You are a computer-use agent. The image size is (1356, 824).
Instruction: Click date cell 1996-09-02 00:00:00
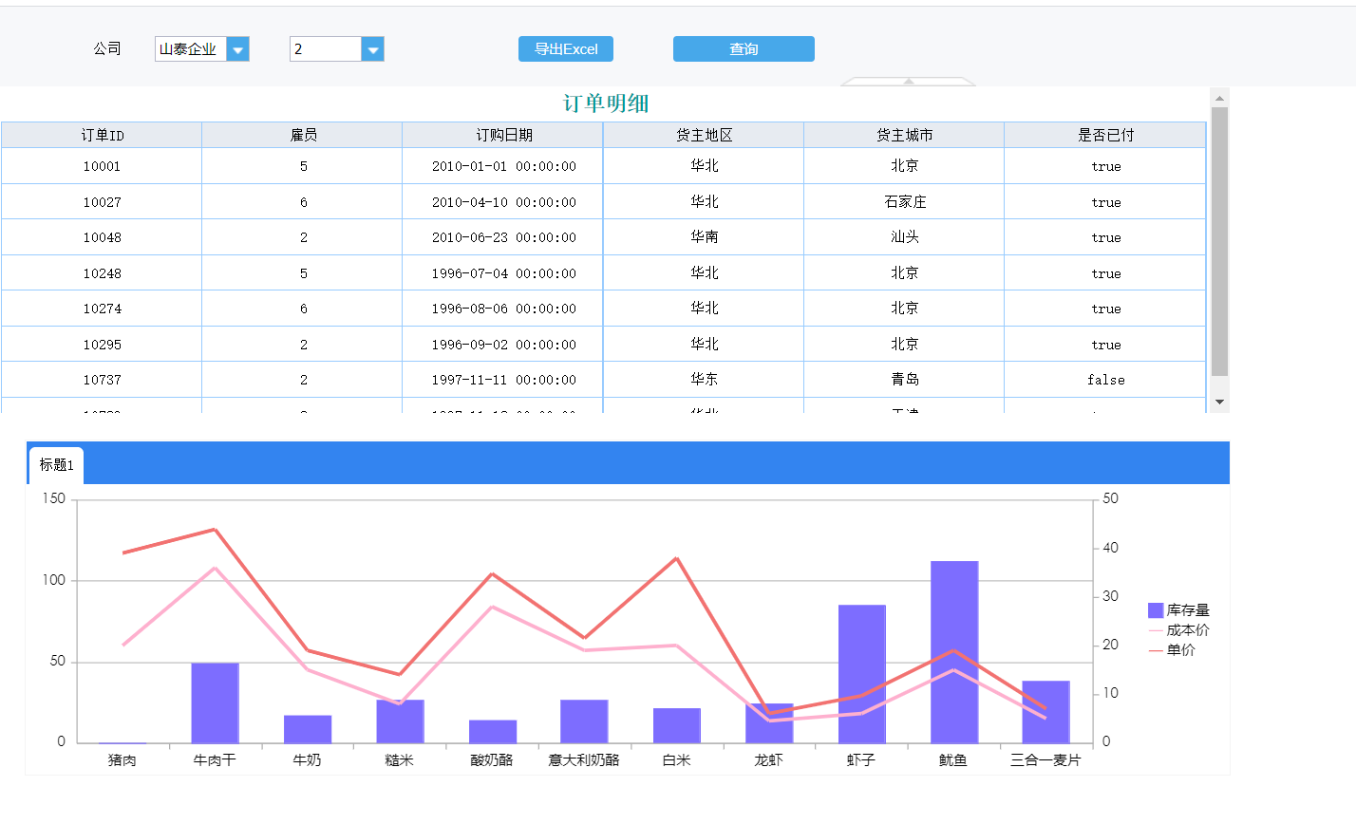(503, 345)
